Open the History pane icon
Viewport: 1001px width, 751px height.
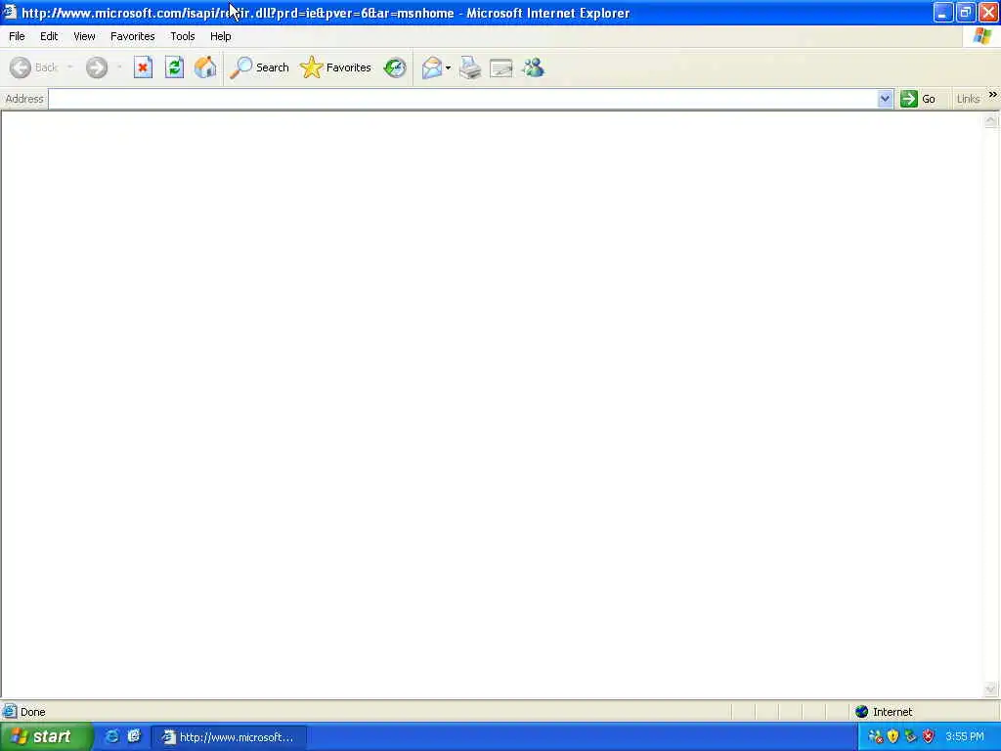[x=395, y=67]
